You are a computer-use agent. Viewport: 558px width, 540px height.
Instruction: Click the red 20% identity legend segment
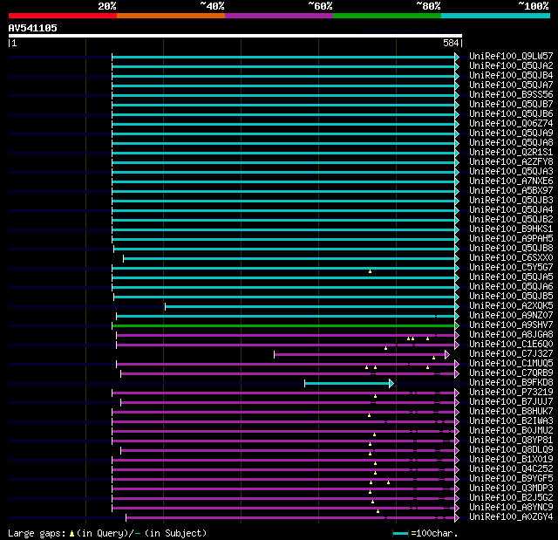point(63,16)
